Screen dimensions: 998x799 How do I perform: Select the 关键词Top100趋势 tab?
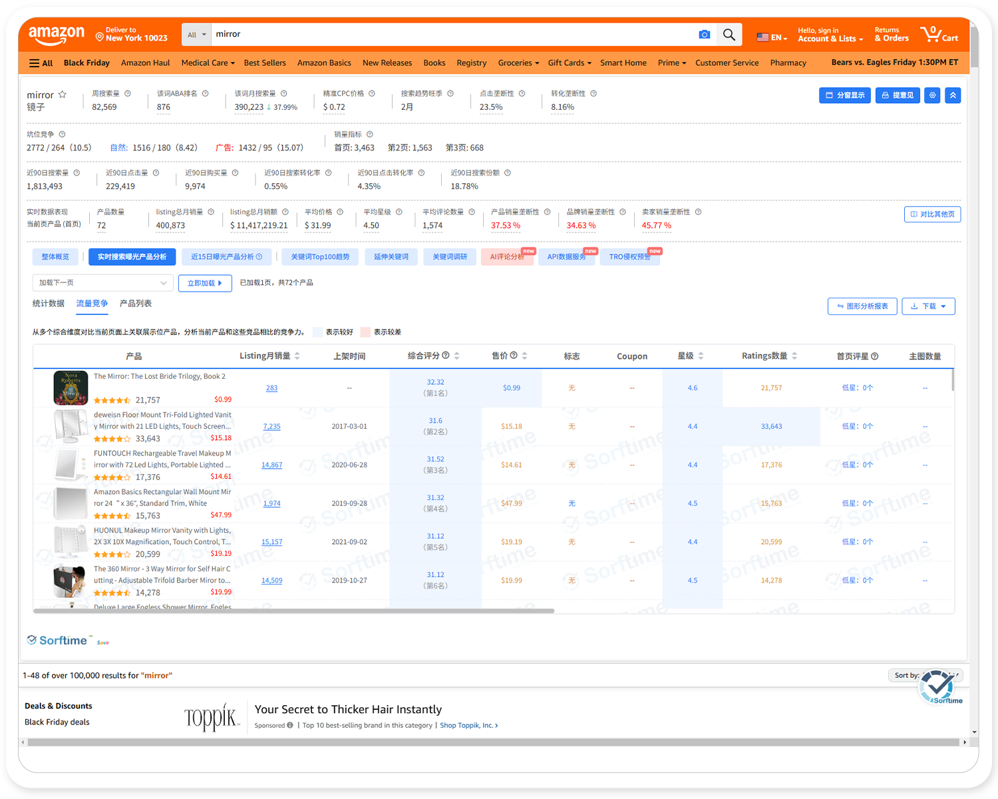(320, 257)
